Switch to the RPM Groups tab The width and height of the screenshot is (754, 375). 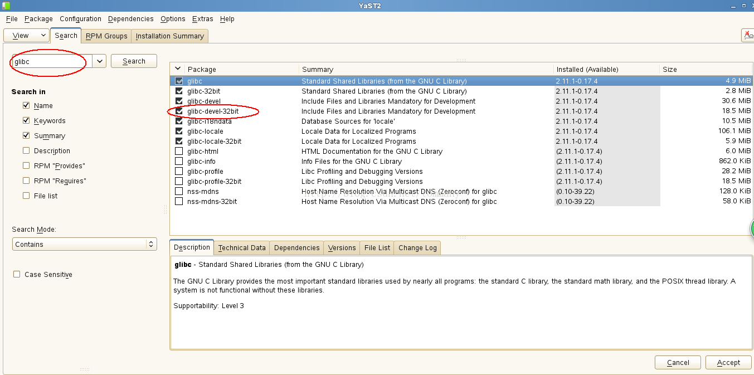pos(106,36)
